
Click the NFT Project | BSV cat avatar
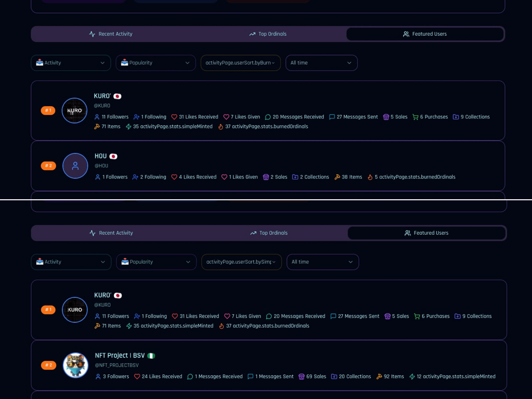tap(75, 365)
